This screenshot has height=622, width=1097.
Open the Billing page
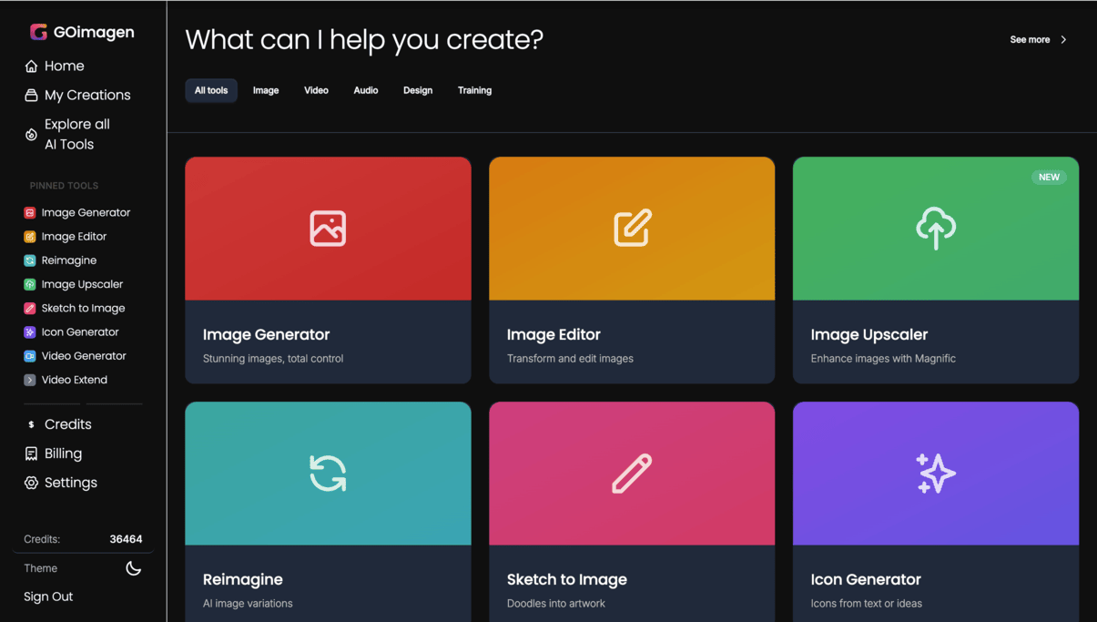point(62,454)
